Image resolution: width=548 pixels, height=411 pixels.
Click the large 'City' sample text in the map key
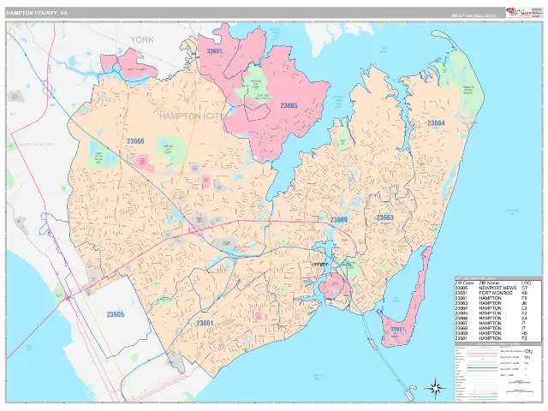[x=529, y=351]
